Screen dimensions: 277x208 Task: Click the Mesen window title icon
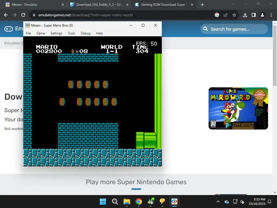pos(28,25)
